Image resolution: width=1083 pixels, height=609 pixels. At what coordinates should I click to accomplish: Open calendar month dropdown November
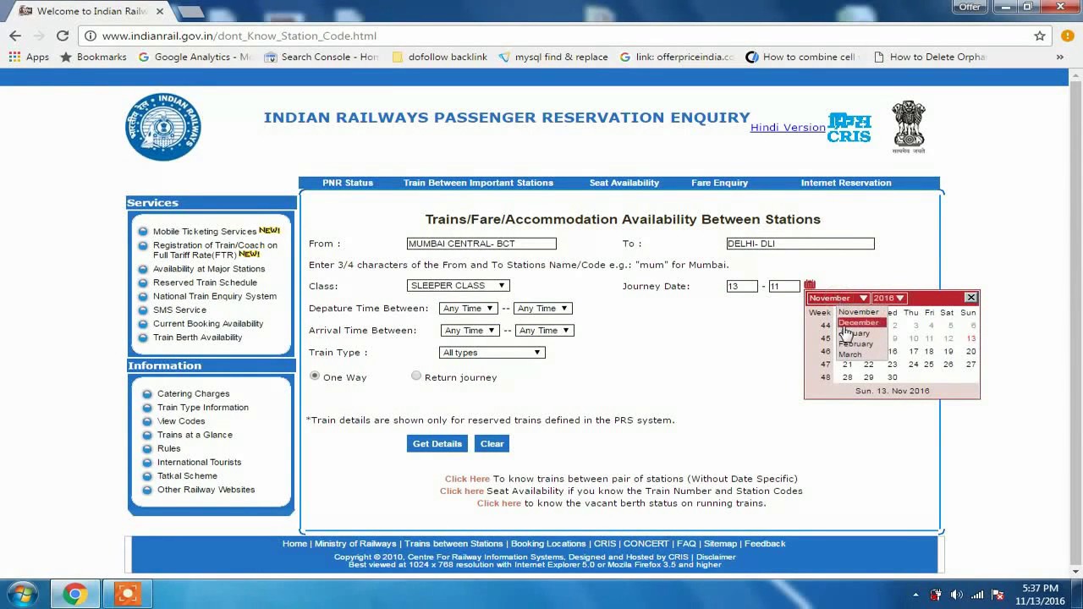click(x=838, y=298)
